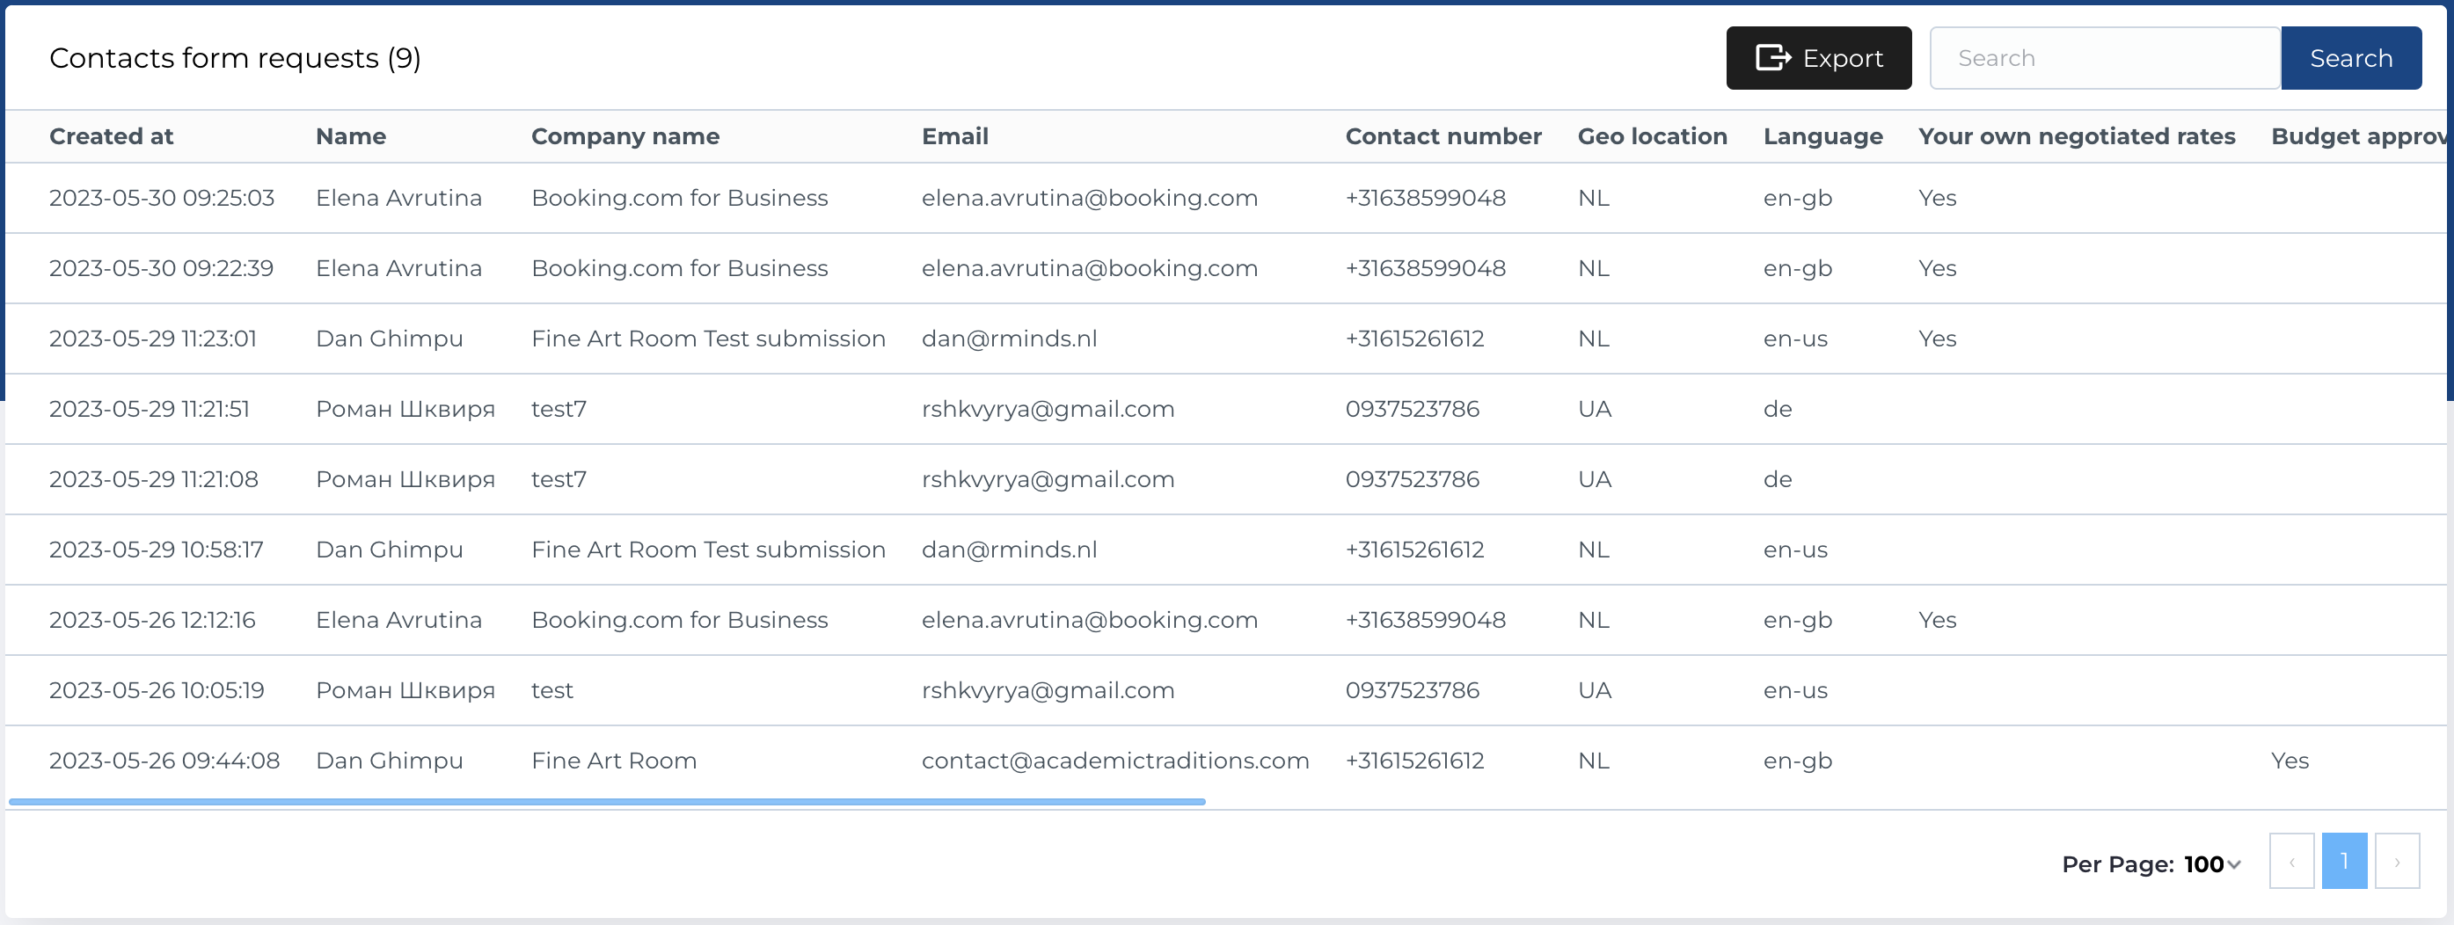
Task: Select page 1 in pagination
Action: click(2346, 860)
